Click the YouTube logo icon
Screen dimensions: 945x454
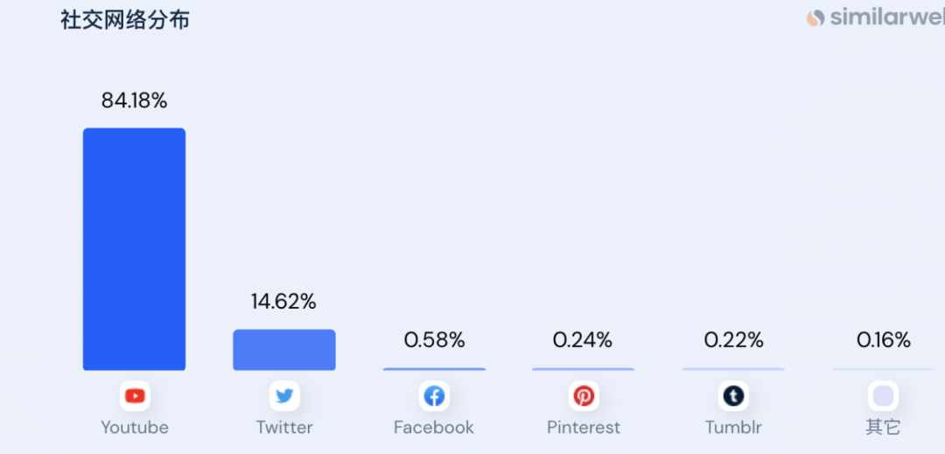[135, 395]
